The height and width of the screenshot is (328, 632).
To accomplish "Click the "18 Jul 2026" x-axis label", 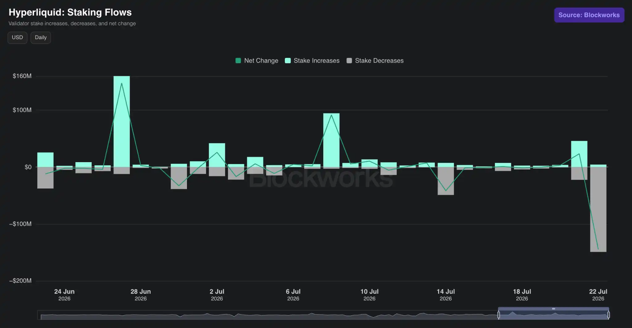I will (522, 295).
